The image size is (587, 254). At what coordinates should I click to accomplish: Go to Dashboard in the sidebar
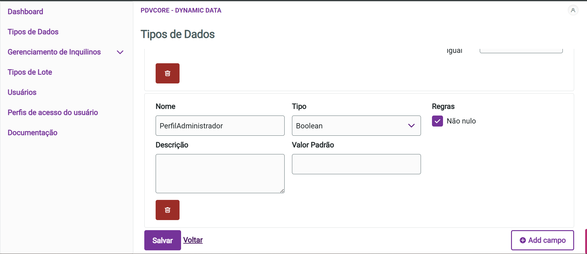tap(25, 12)
